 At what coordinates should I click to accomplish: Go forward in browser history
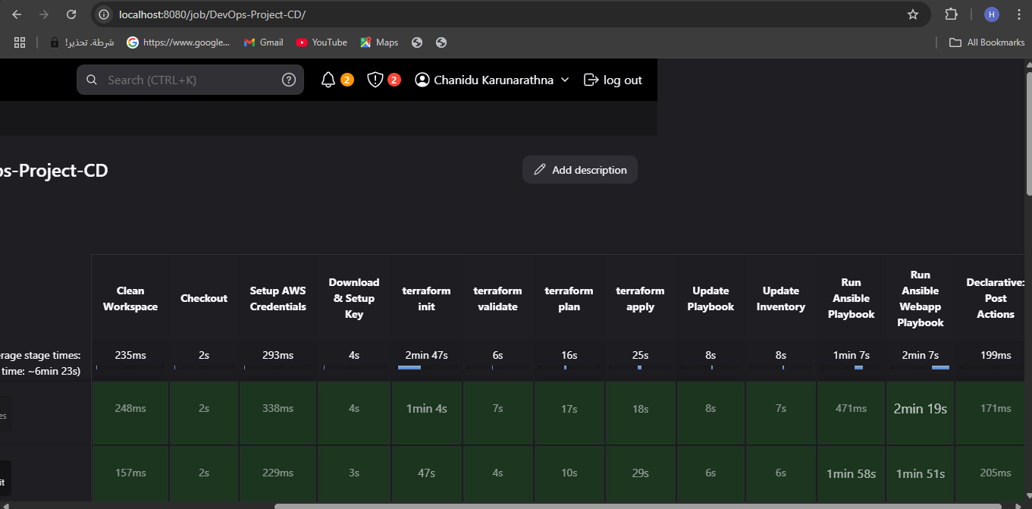coord(44,14)
